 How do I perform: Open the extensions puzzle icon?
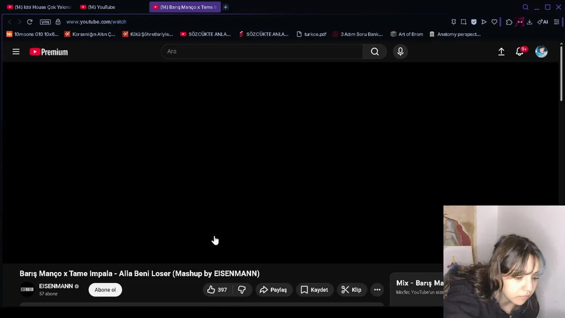[x=509, y=22]
